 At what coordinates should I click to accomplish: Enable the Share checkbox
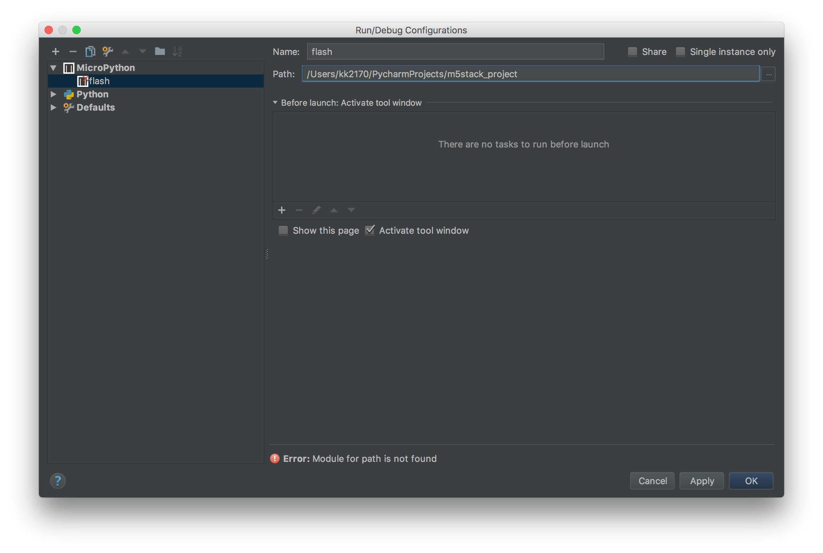(x=633, y=52)
